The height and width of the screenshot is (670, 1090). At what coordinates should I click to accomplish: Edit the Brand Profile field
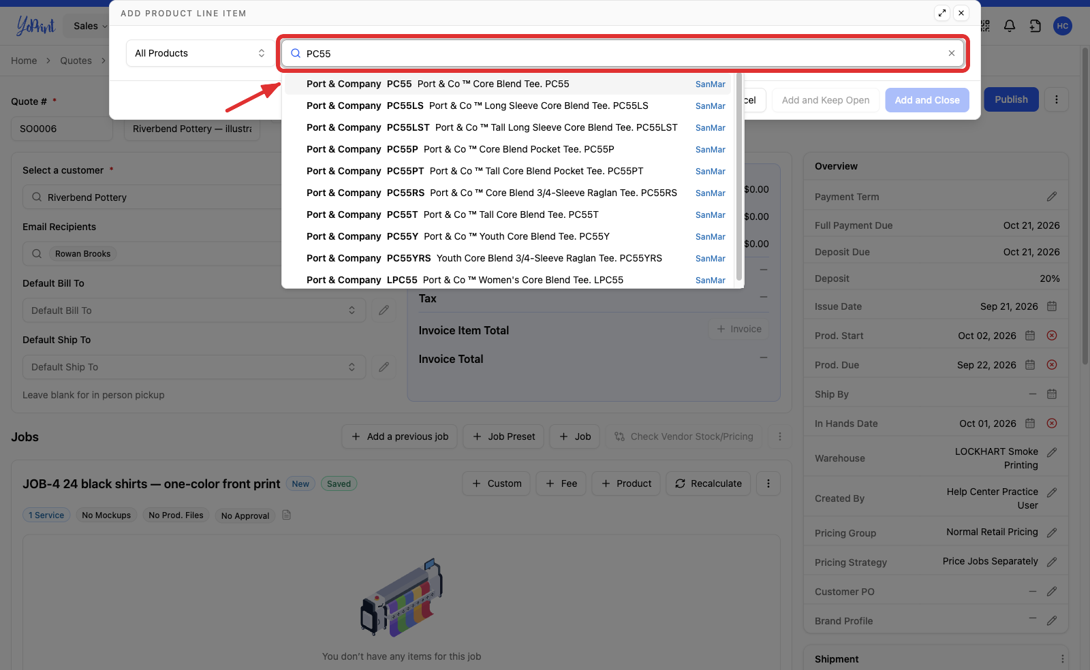[1052, 621]
